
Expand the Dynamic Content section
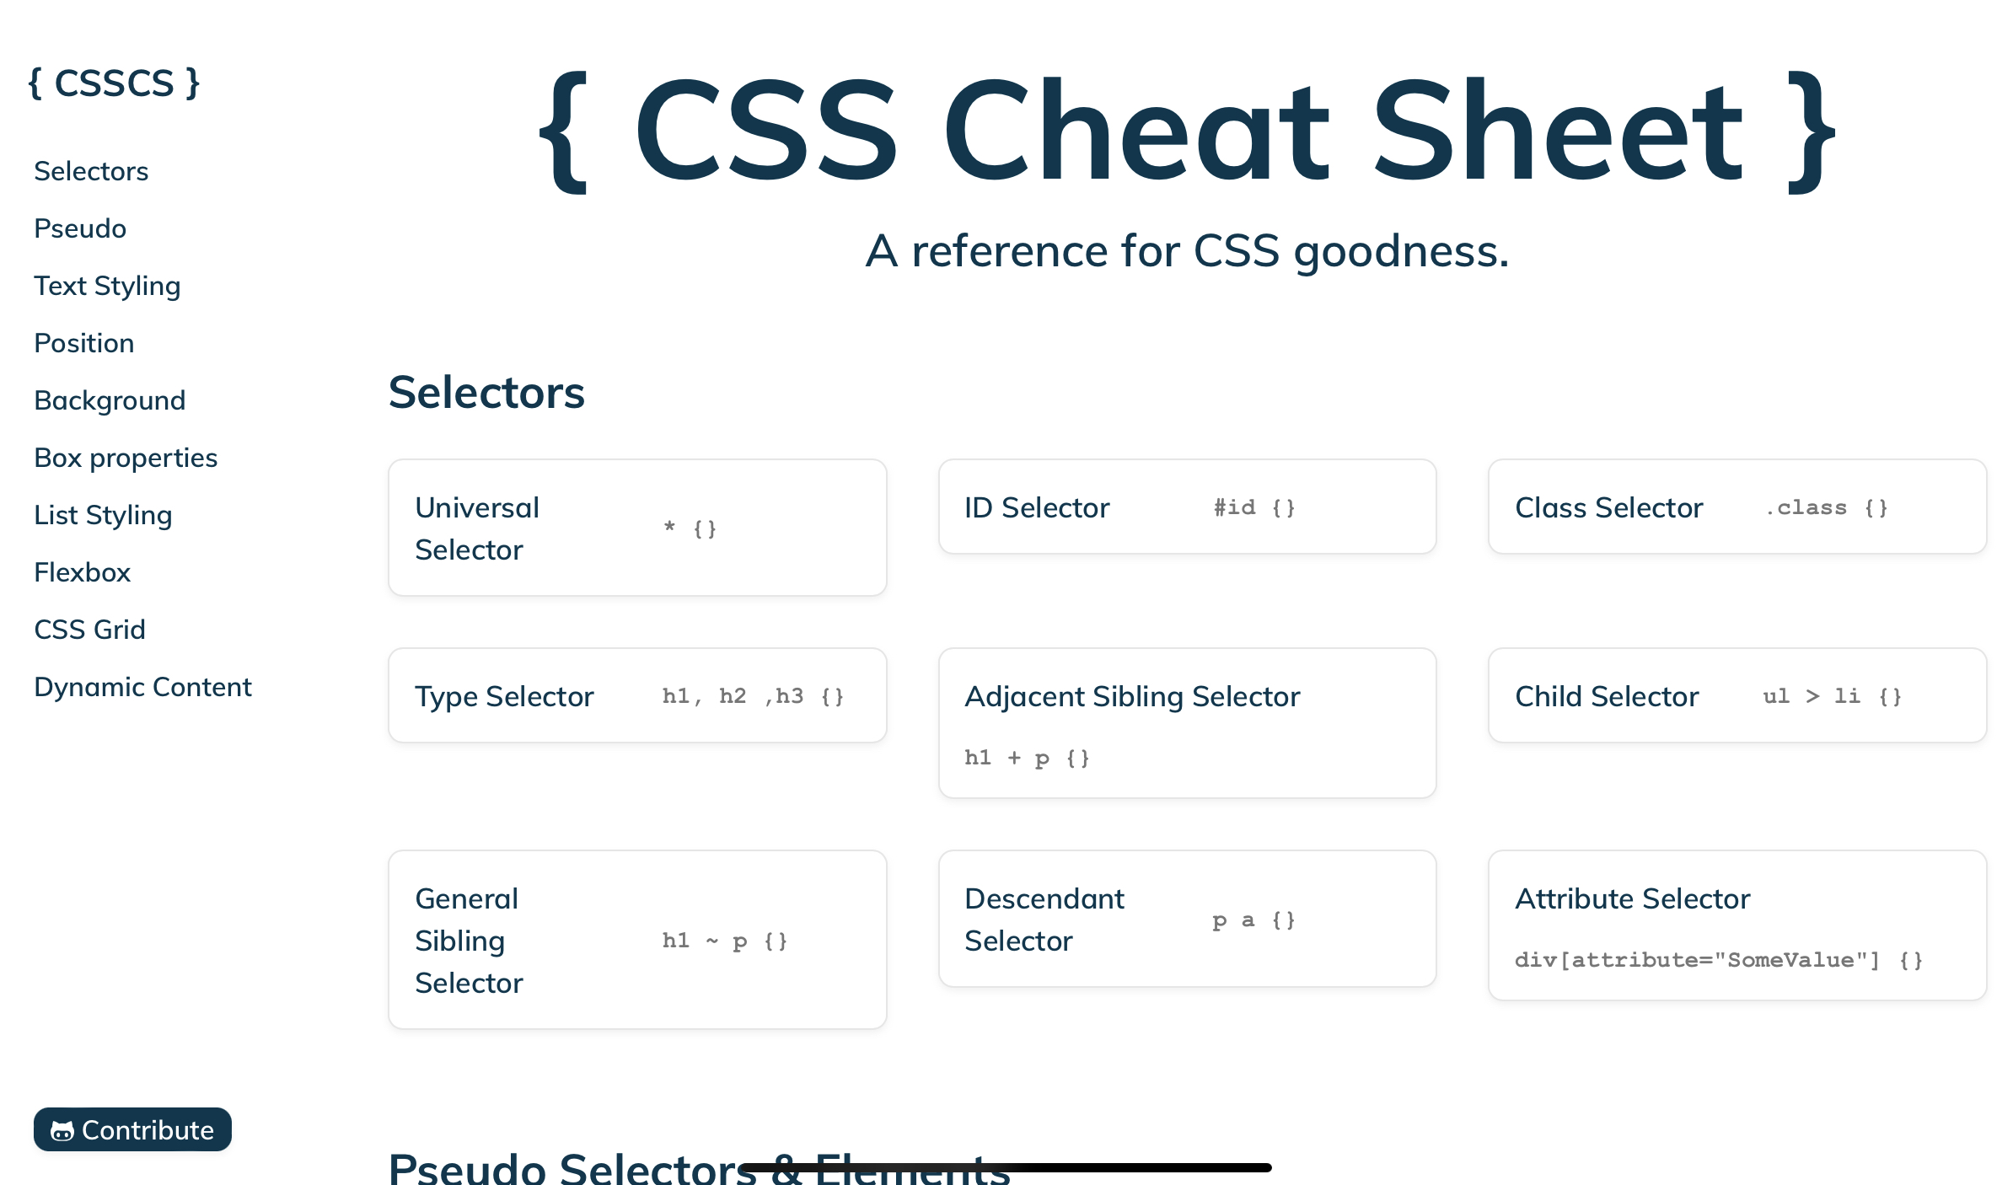coord(142,687)
